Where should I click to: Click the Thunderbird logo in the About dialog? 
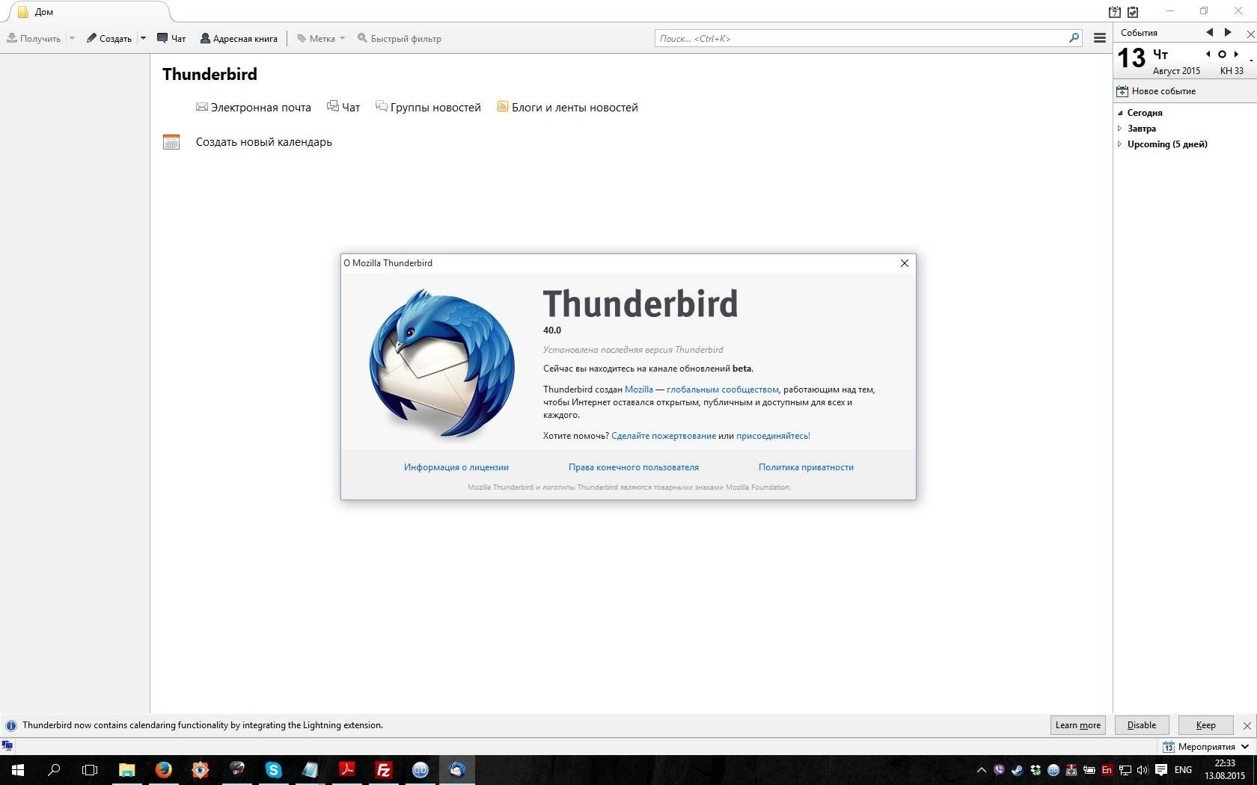442,363
